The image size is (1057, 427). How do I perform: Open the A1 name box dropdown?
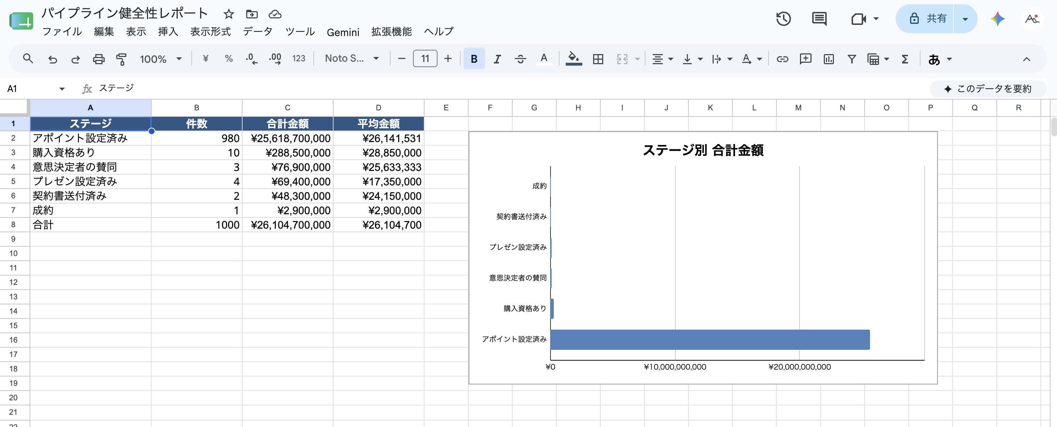[61, 88]
